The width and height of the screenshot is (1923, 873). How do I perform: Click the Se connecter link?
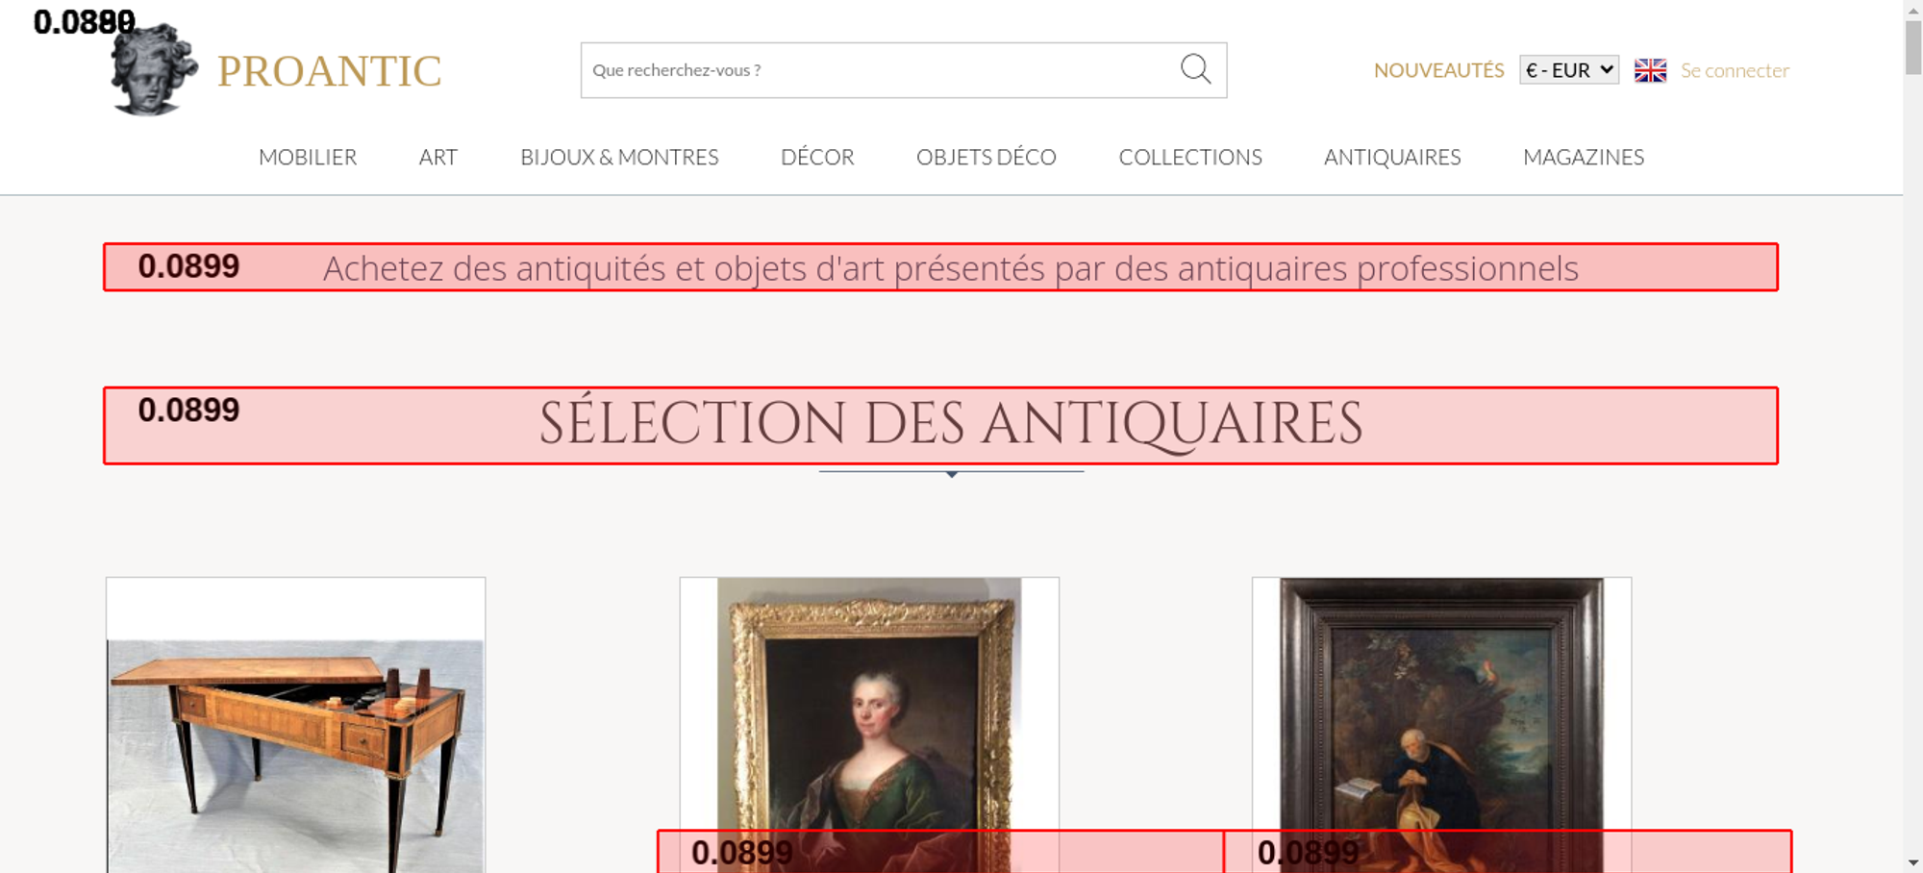tap(1735, 70)
